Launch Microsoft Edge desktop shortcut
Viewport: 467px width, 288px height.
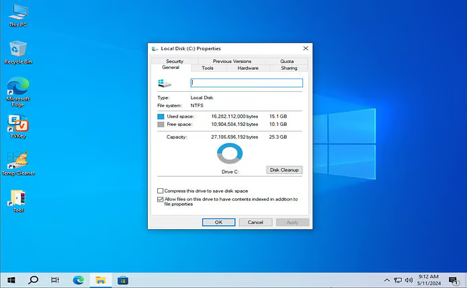pyautogui.click(x=18, y=92)
